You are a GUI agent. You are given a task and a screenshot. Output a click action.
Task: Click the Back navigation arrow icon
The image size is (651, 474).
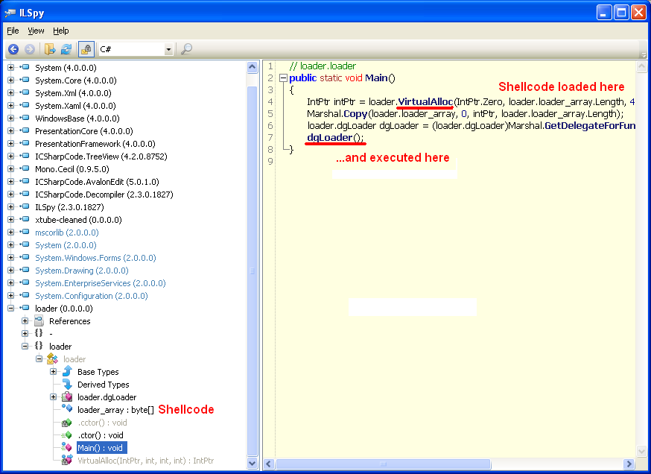(13, 49)
